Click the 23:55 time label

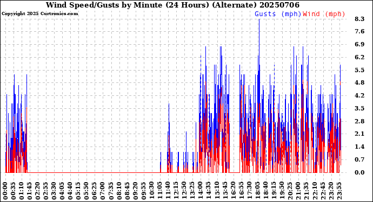[x=339, y=191]
